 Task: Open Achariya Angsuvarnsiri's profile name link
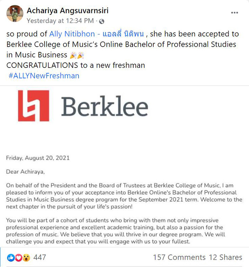[x=72, y=11]
